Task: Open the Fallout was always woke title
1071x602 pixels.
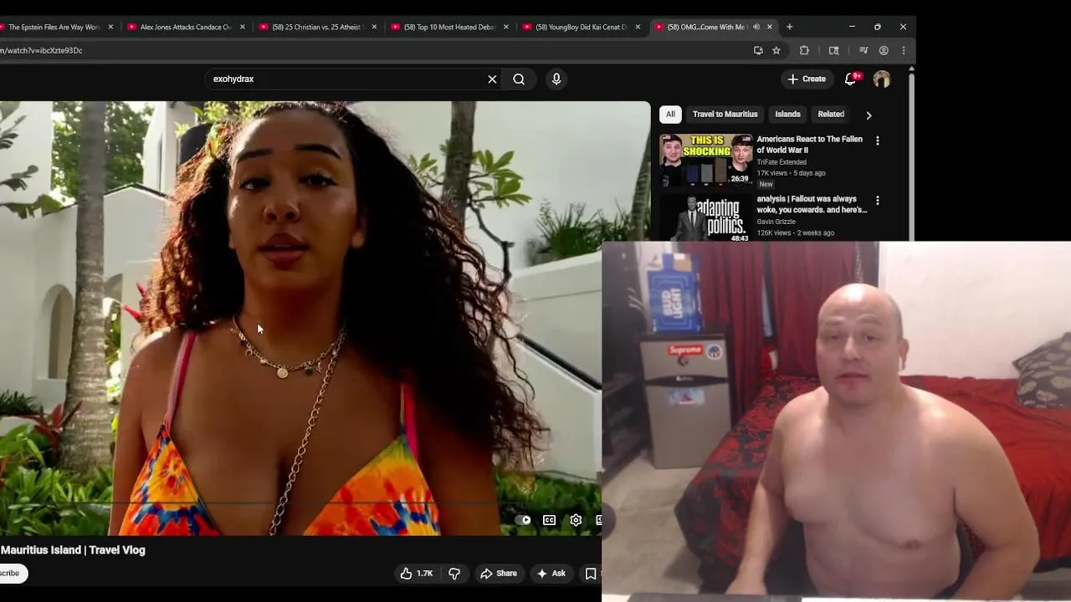Action: tap(812, 204)
